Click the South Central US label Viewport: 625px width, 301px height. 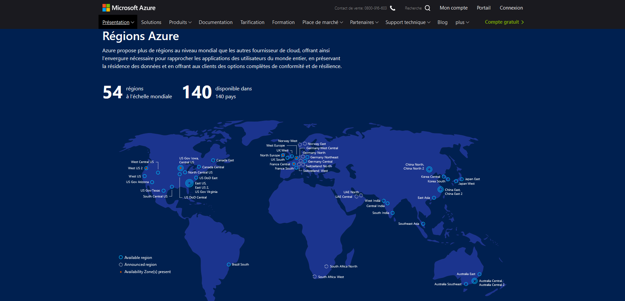pyautogui.click(x=155, y=197)
